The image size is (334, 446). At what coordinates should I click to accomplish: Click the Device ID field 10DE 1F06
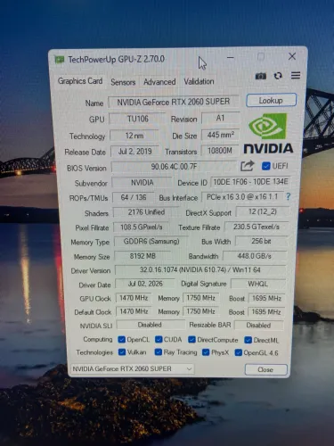(x=250, y=182)
